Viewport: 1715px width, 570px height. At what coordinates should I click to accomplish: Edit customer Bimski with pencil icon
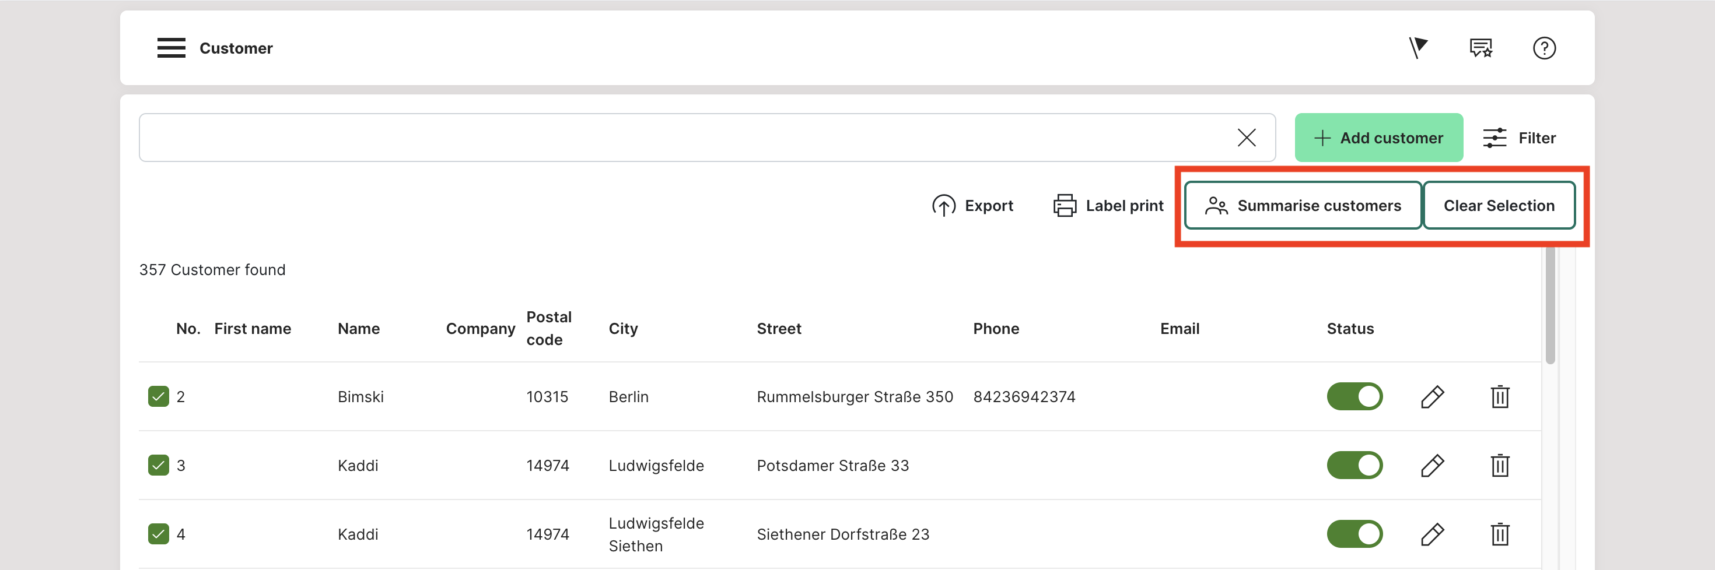[1431, 397]
